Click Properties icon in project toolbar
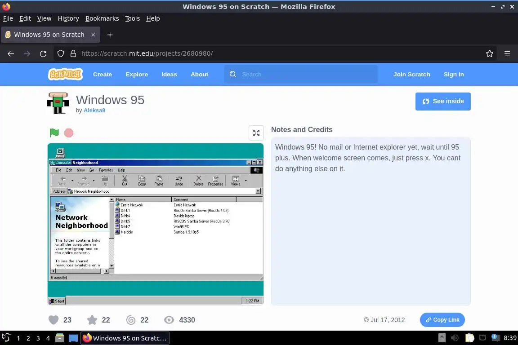 pos(215,181)
